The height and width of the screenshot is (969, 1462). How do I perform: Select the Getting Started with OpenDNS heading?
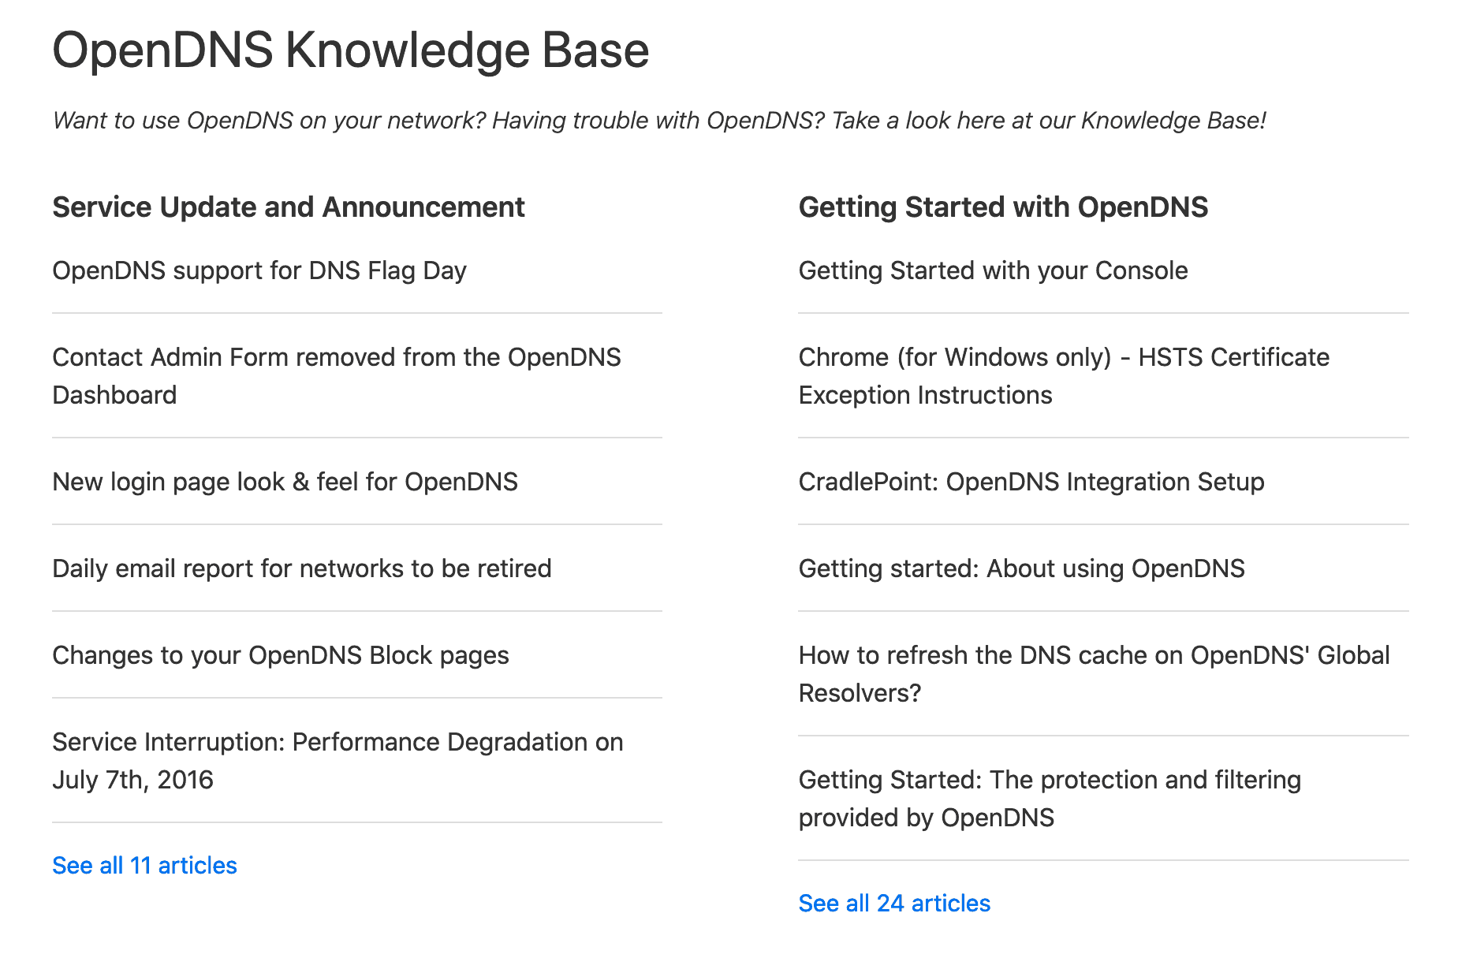pos(1003,207)
